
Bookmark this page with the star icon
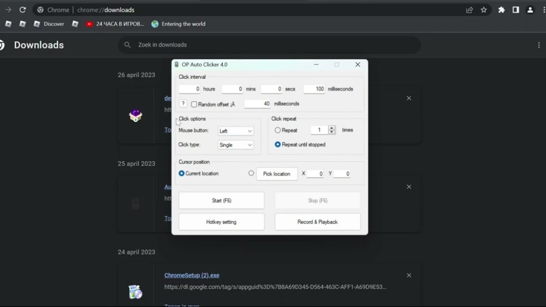tap(484, 10)
